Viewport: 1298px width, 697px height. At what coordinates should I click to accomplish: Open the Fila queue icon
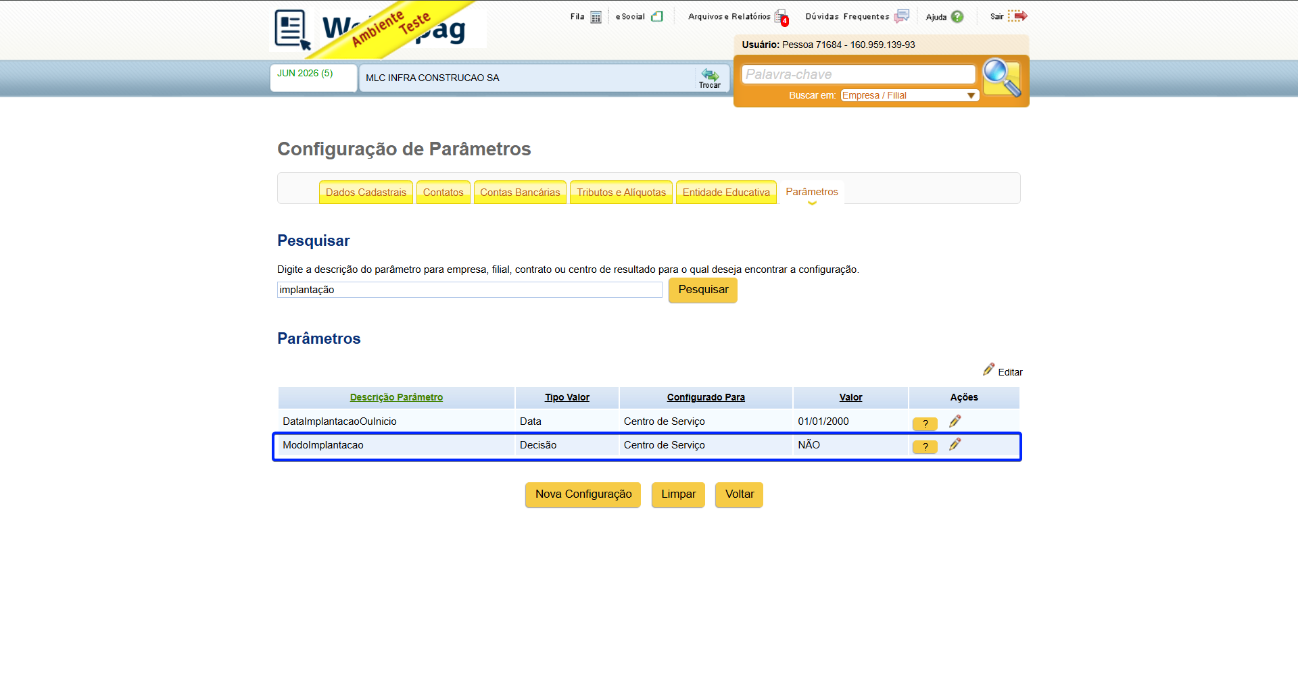tap(596, 17)
